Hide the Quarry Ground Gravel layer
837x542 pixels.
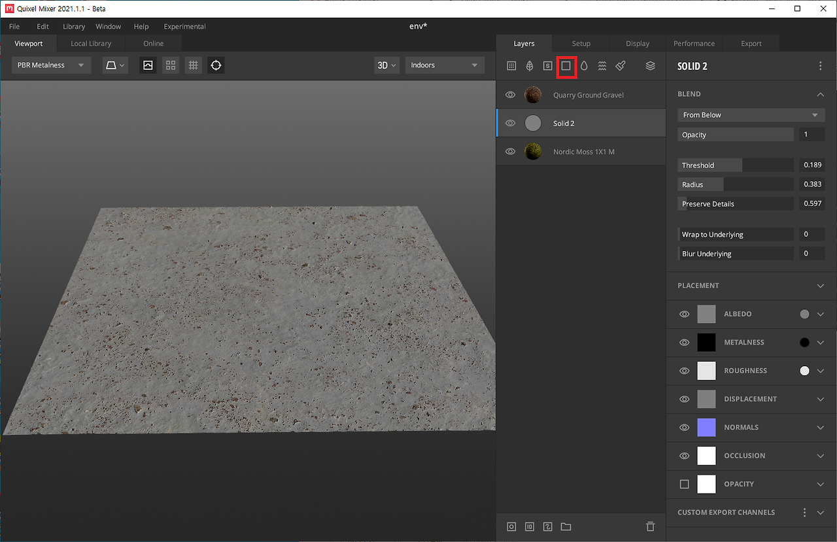[x=511, y=94]
